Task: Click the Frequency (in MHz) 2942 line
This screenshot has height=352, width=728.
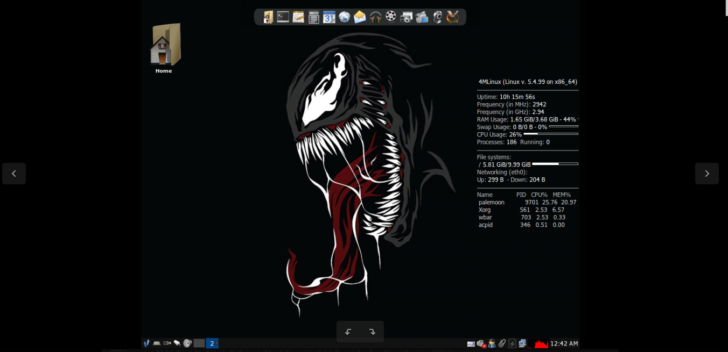Action: tap(512, 105)
